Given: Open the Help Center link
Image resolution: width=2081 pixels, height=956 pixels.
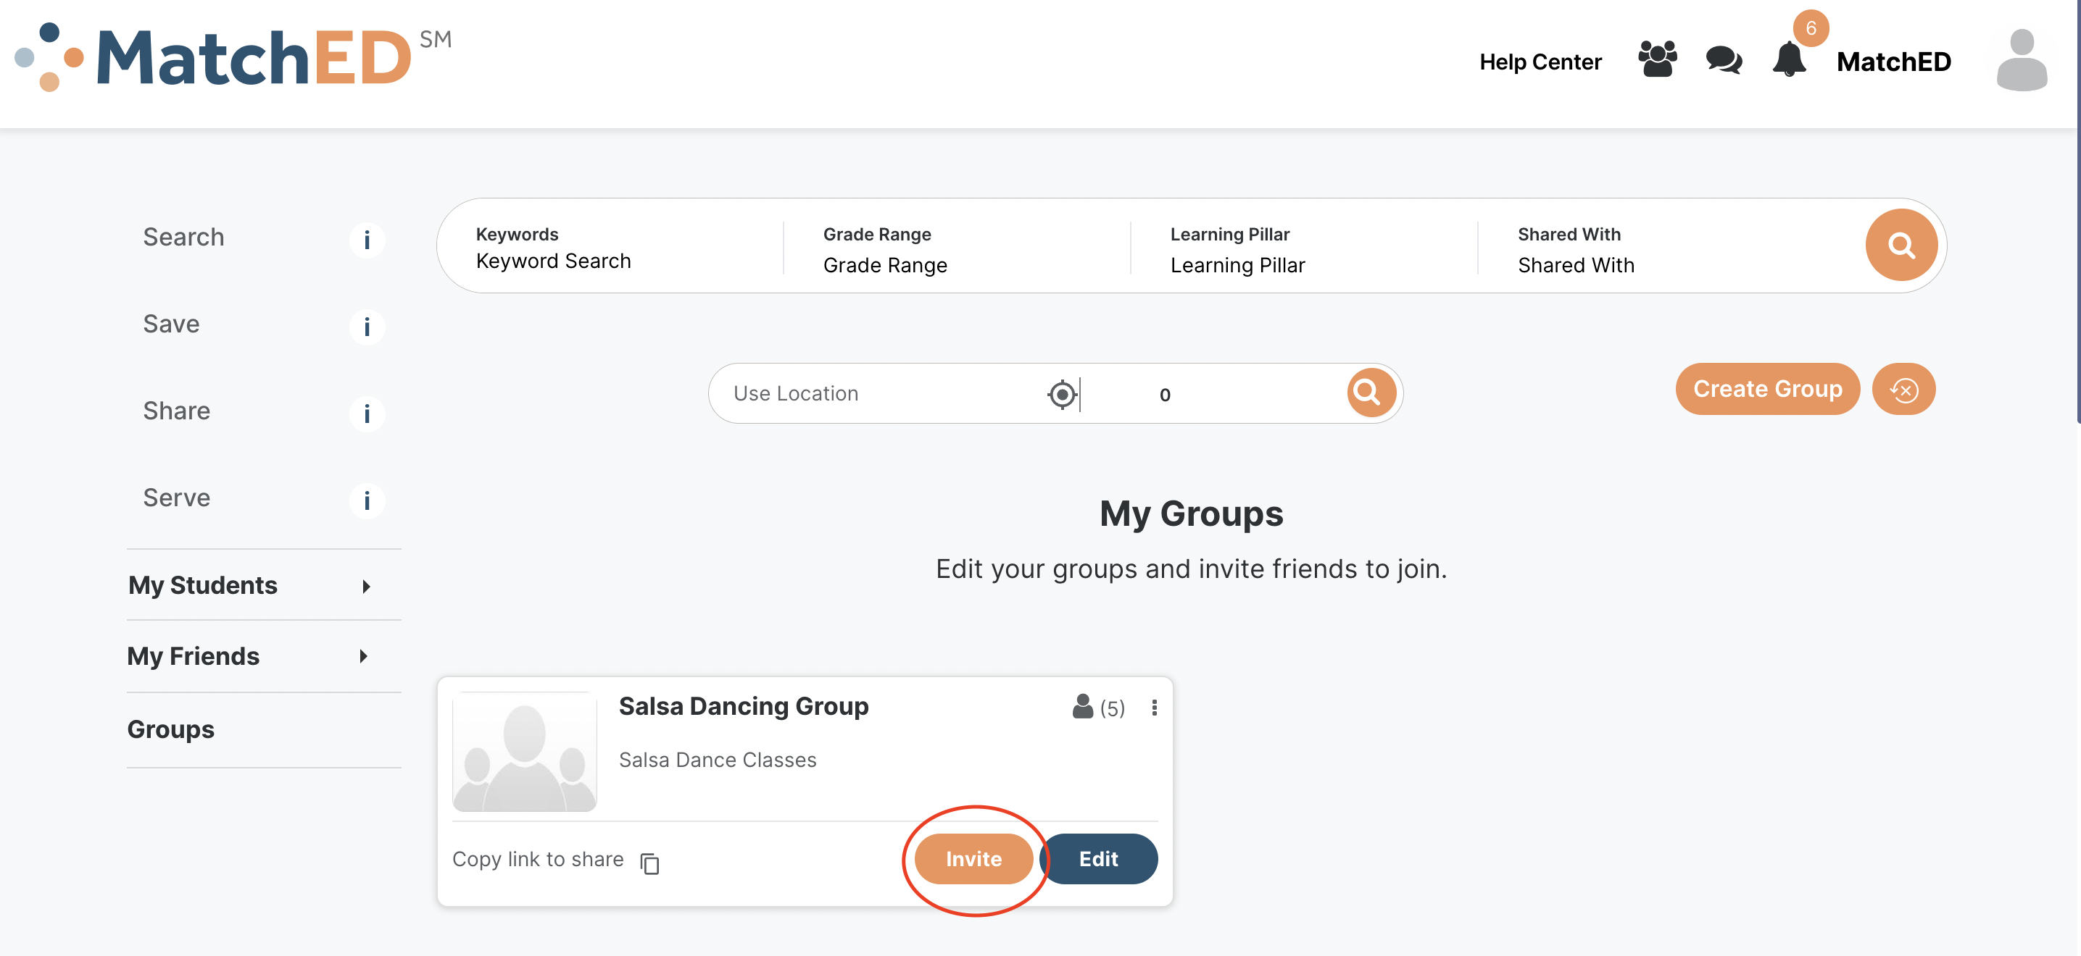Looking at the screenshot, I should coord(1540,62).
